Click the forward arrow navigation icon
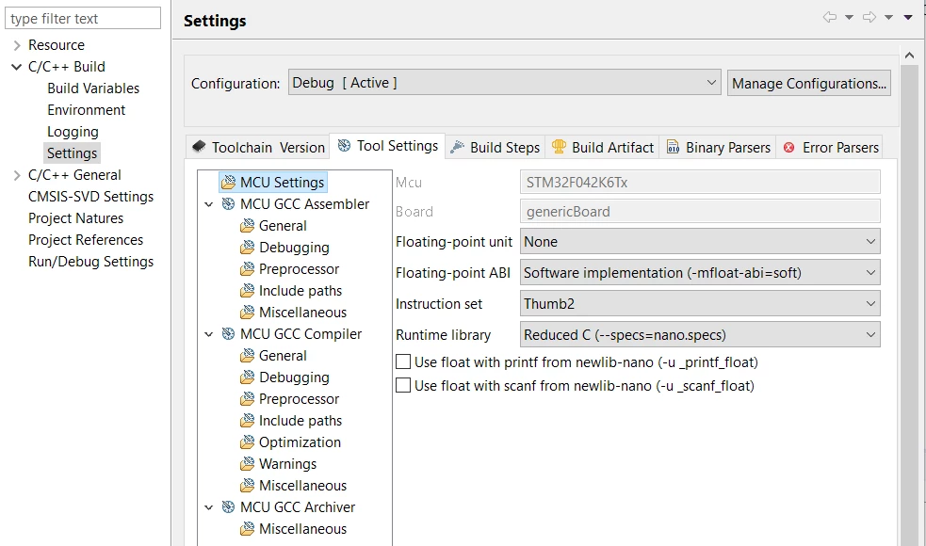The height and width of the screenshot is (546, 926). pos(869,17)
